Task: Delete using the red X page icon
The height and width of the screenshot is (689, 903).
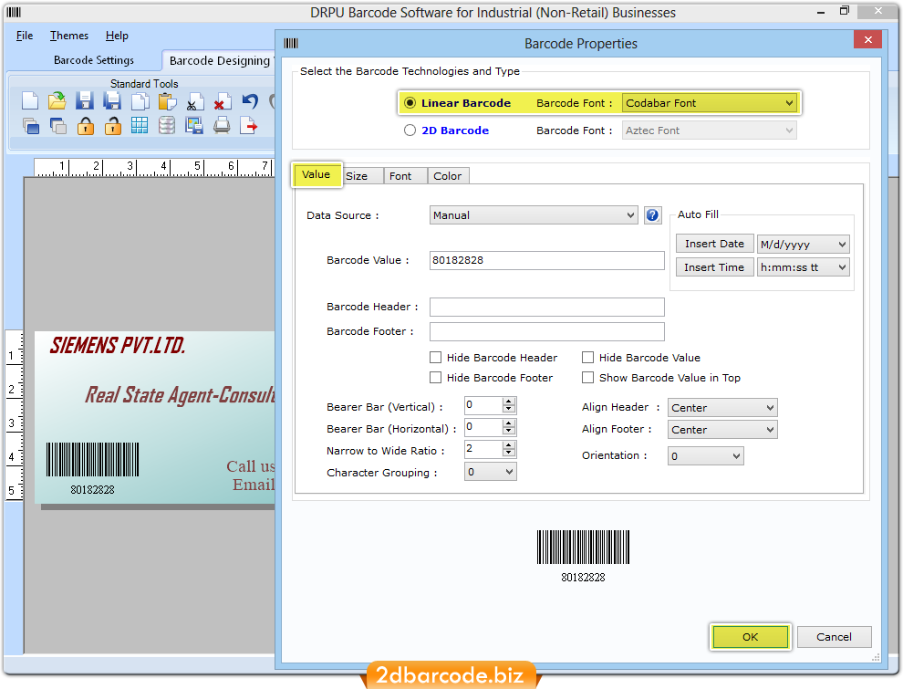Action: pos(223,101)
